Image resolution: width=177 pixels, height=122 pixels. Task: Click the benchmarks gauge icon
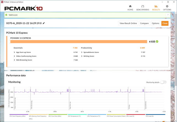click(143, 6)
